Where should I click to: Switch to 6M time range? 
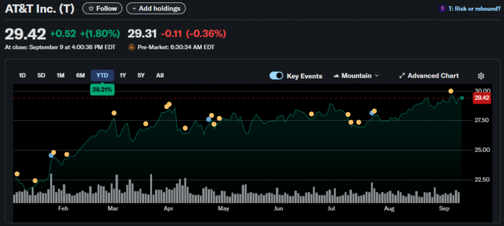point(80,76)
